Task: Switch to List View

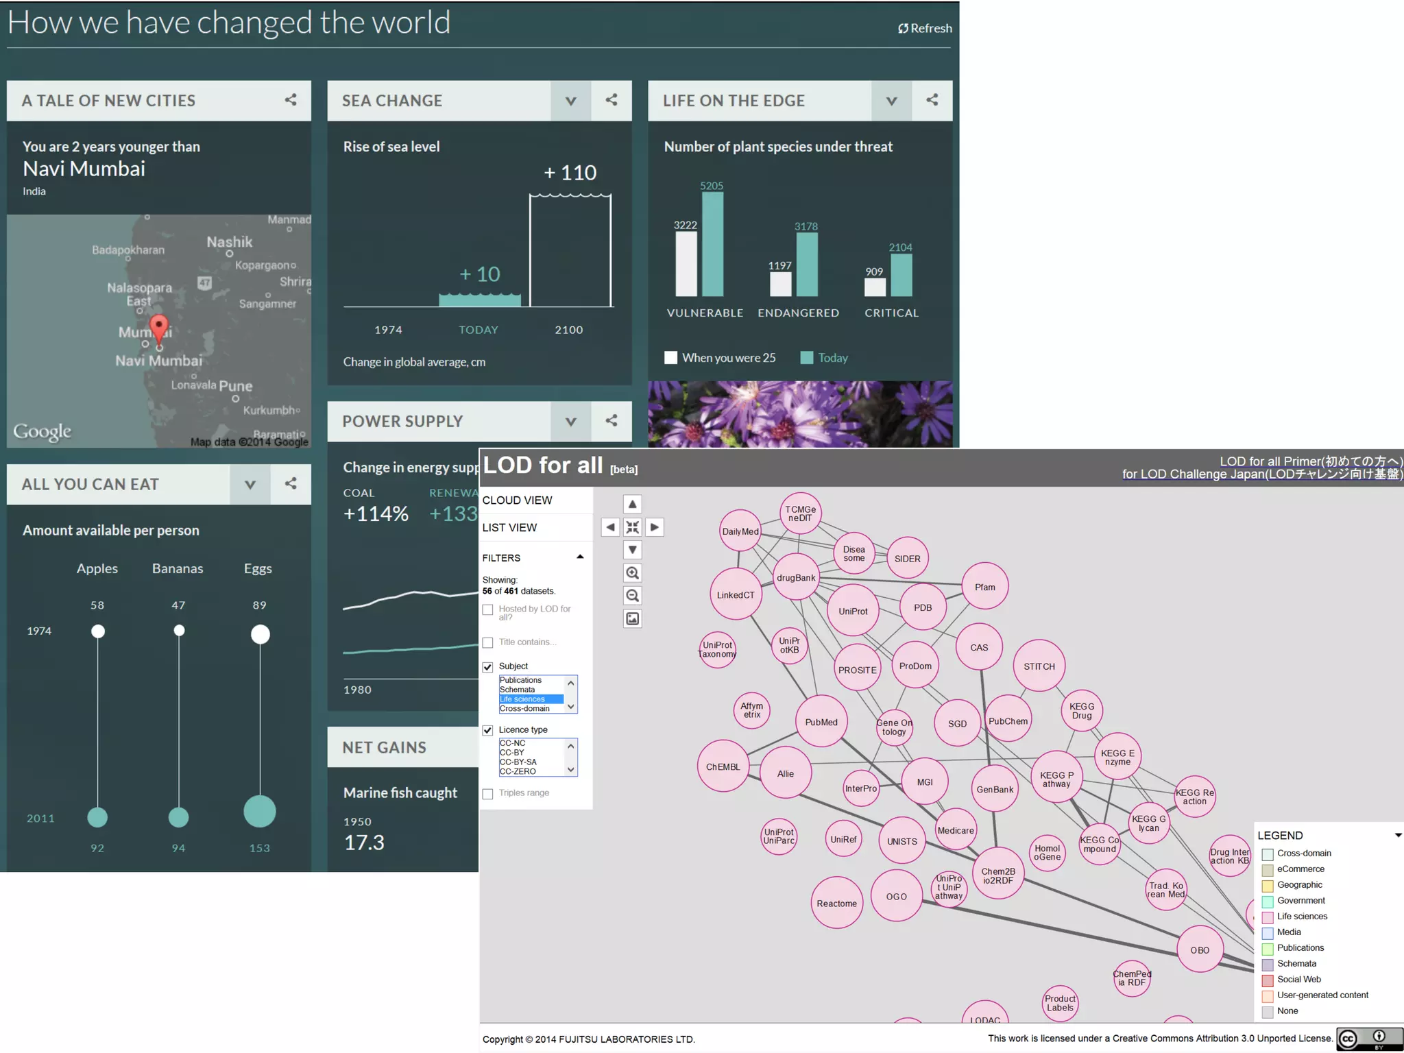Action: 509,527
